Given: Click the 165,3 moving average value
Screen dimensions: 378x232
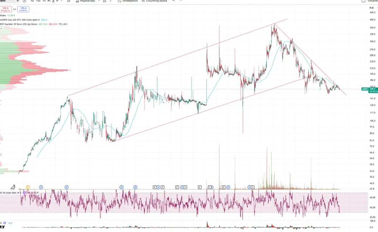Looking at the screenshot, I should (44, 20).
